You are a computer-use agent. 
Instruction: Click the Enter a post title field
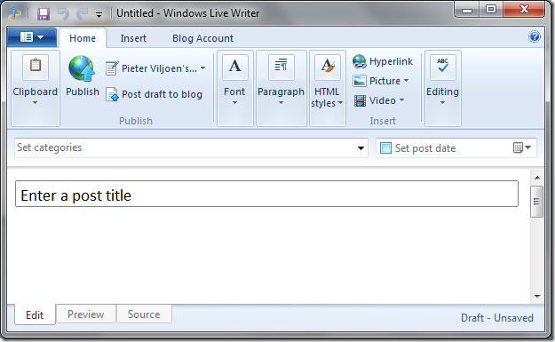pyautogui.click(x=266, y=194)
